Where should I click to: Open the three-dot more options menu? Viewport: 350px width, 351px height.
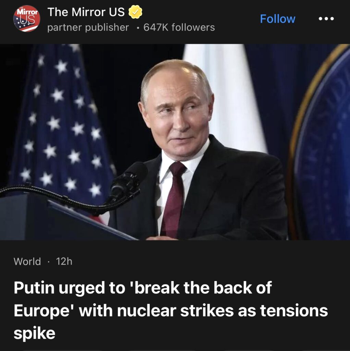coord(326,19)
